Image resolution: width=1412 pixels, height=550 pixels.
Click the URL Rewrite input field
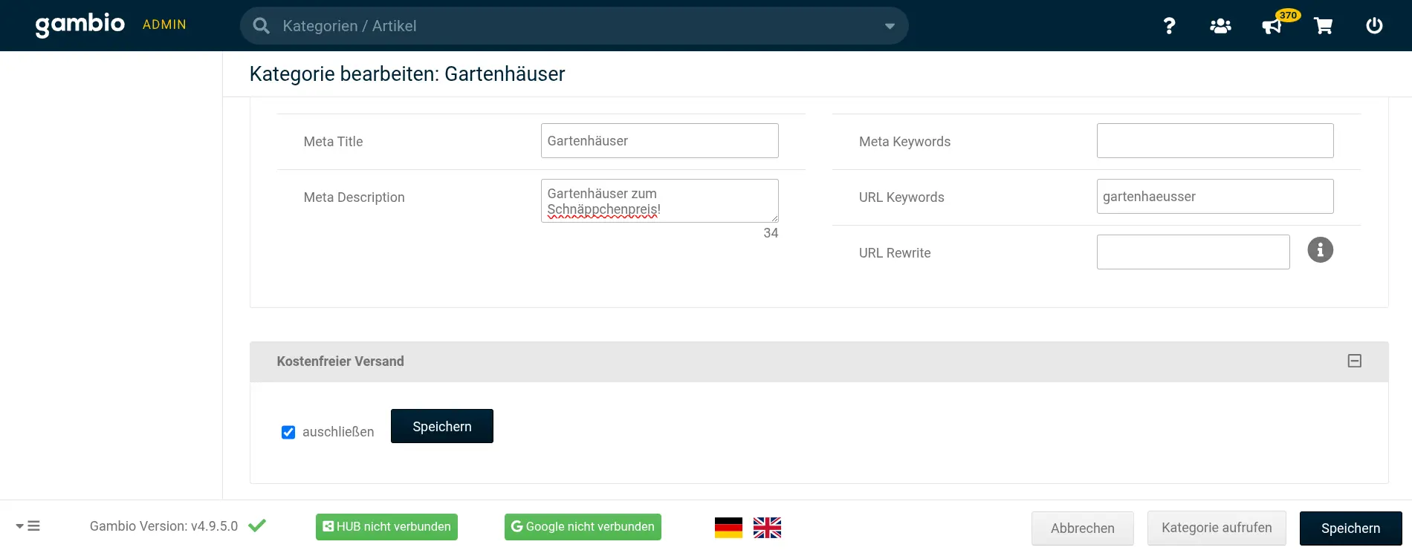point(1193,252)
